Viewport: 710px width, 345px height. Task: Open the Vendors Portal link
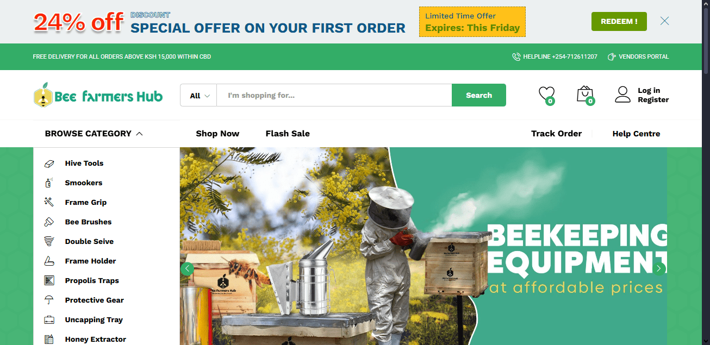coord(638,57)
